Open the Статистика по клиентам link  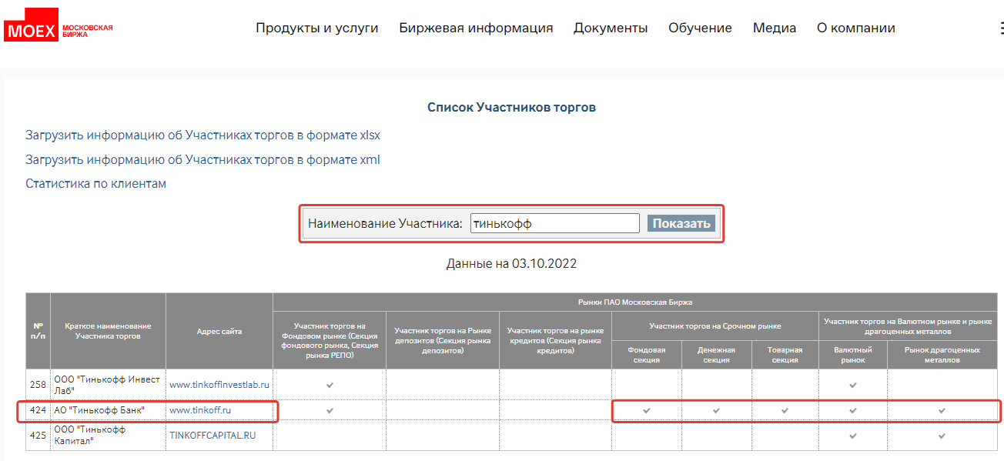click(x=95, y=184)
